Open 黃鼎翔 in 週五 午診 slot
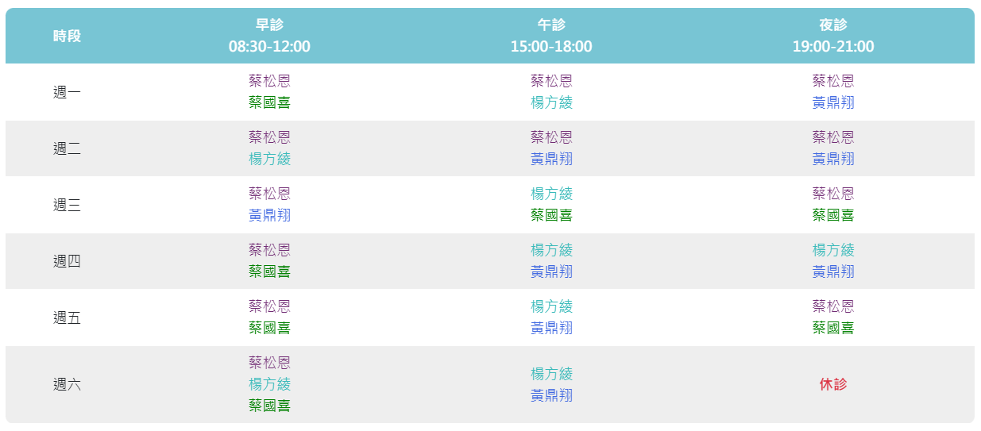The width and height of the screenshot is (981, 431). [551, 328]
